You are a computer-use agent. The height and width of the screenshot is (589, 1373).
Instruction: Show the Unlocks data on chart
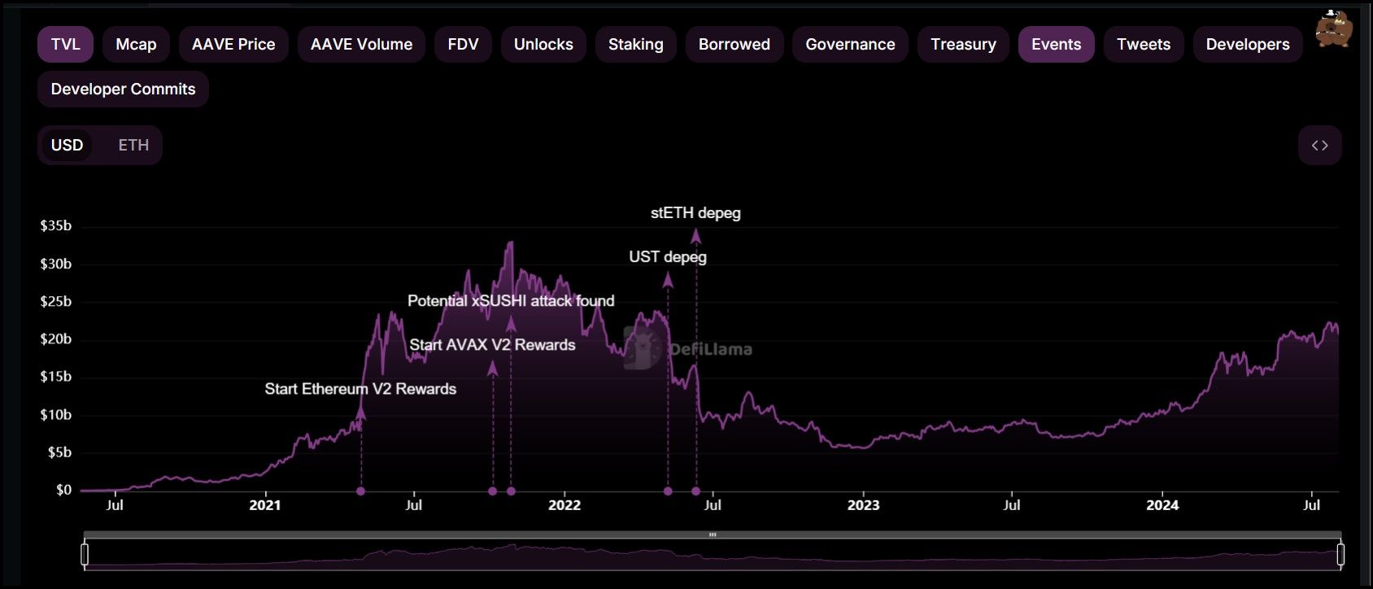(543, 44)
